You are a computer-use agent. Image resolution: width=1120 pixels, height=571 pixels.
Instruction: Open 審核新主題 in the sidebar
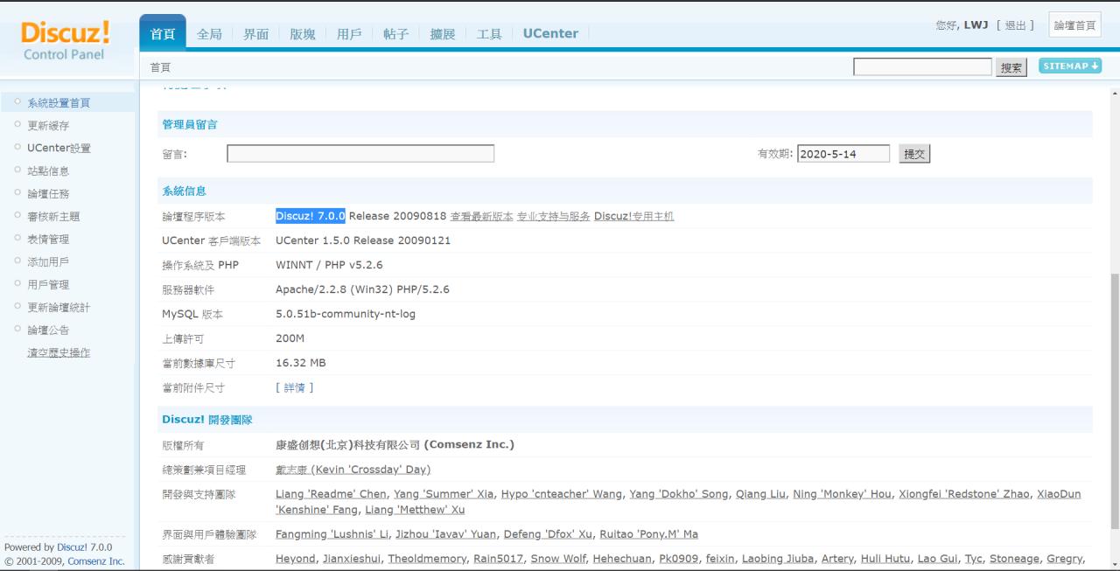[x=53, y=217]
